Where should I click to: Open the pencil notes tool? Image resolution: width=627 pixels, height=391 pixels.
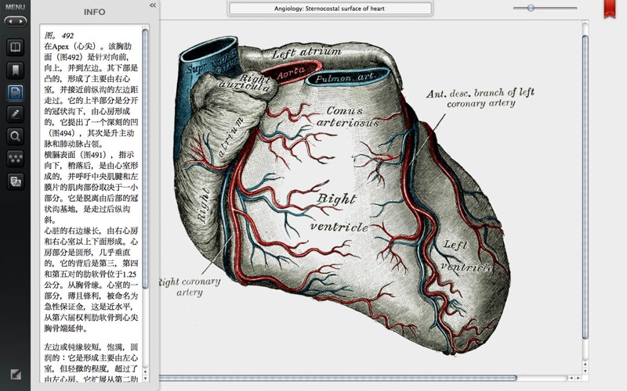click(x=15, y=114)
